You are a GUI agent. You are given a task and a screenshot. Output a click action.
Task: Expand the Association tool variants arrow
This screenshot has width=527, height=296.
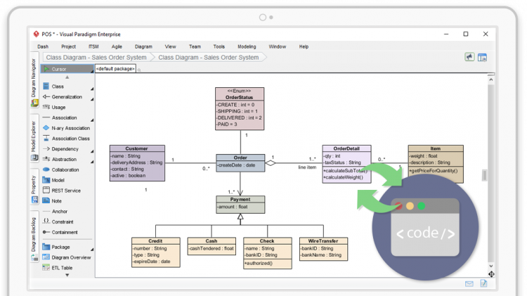click(92, 118)
